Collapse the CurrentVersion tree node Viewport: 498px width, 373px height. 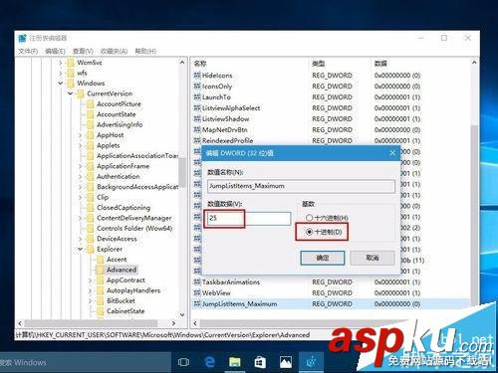pos(71,93)
